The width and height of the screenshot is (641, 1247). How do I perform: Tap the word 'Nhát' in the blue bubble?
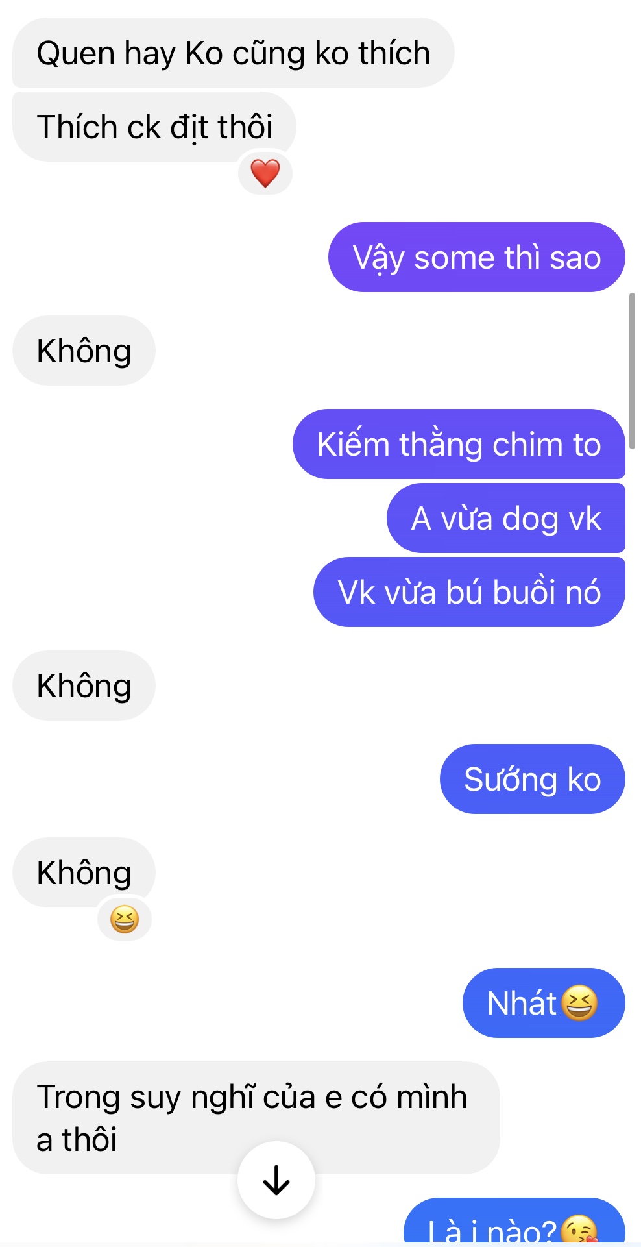pos(522,1003)
